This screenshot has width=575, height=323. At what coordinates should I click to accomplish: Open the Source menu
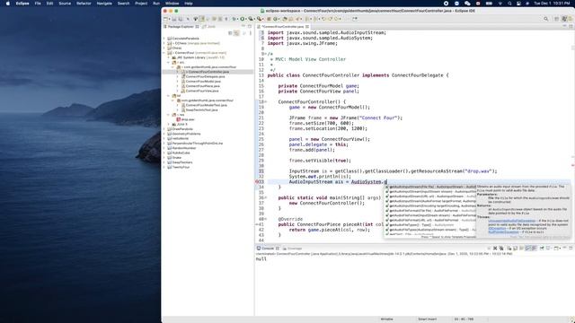coord(65,4)
